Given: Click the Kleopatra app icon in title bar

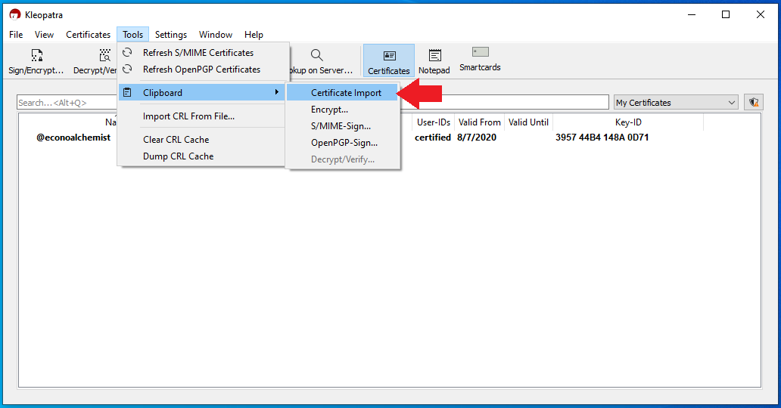Looking at the screenshot, I should [15, 15].
